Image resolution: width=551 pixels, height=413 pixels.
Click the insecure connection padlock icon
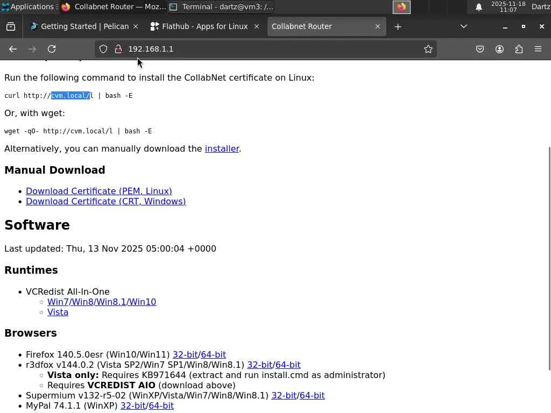118,49
